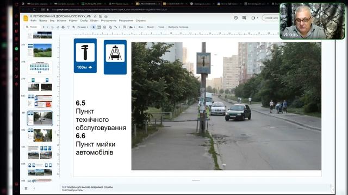The image size is (348, 195).
Task: Click the move to folder icon
Action: tap(101, 16)
